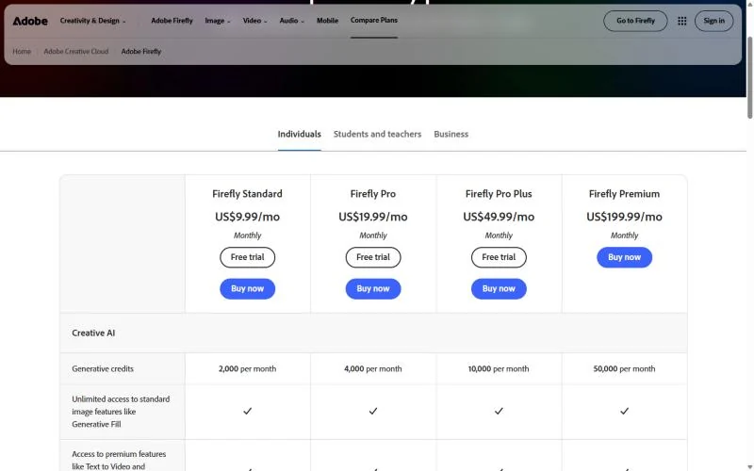Viewport: 754px width, 471px height.
Task: Buy now Firefly Standard plan
Action: (247, 289)
